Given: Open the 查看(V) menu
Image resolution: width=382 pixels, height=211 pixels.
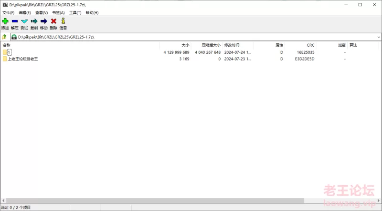Looking at the screenshot, I should pyautogui.click(x=42, y=13).
